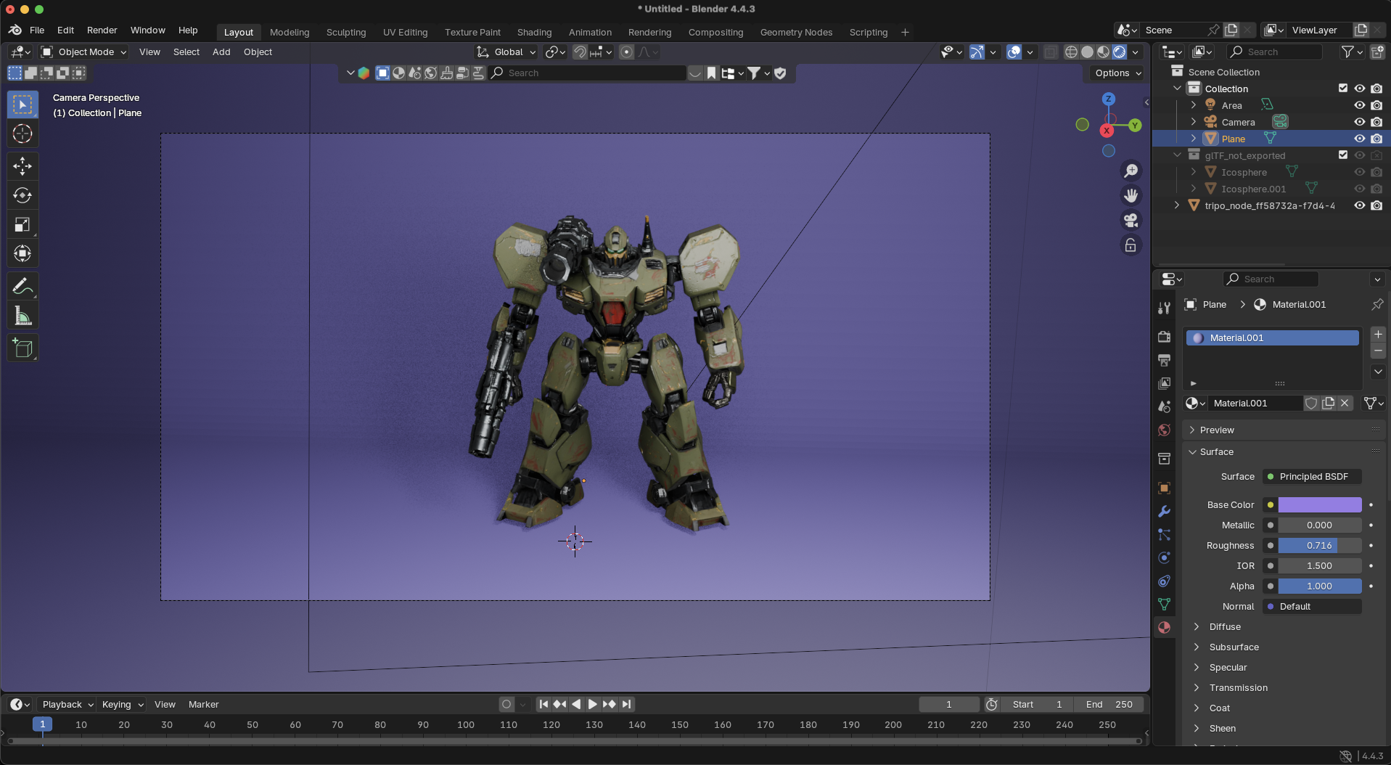Toggle camera view using the viewport camera icon
1391x765 pixels.
point(1131,220)
